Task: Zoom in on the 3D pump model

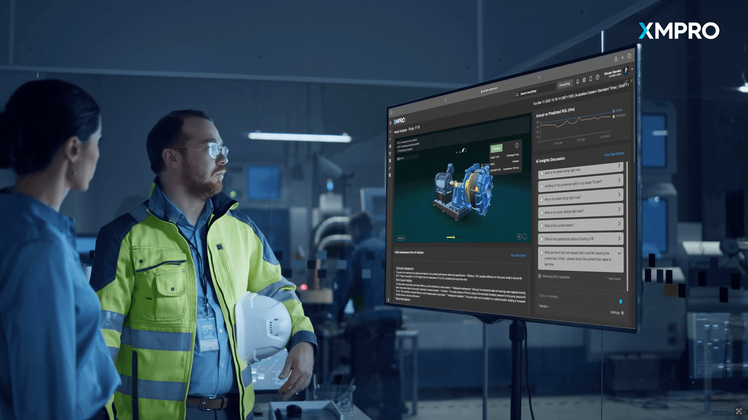Action: tap(519, 236)
